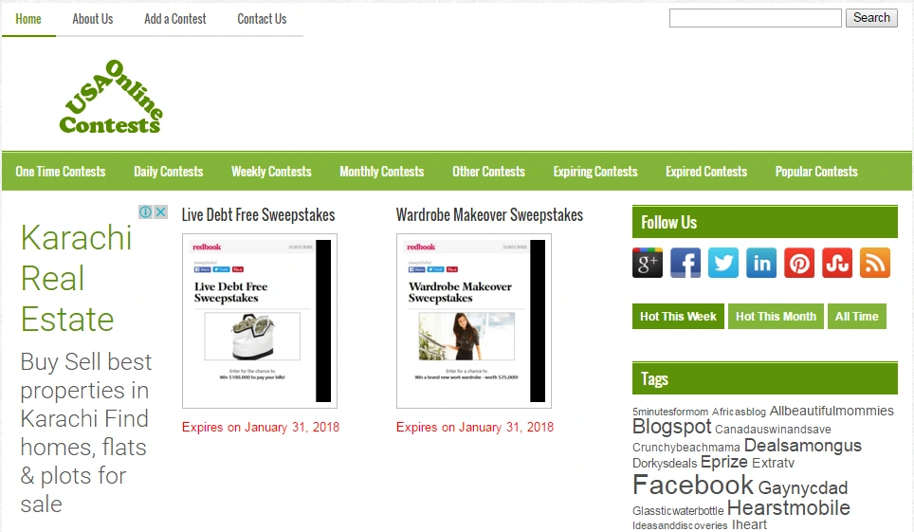
Task: Open the Pinterest follow icon
Action: click(799, 263)
